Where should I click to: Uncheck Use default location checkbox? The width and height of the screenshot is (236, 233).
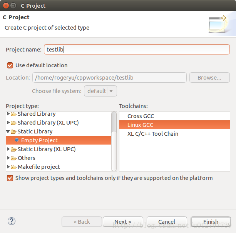[10, 65]
